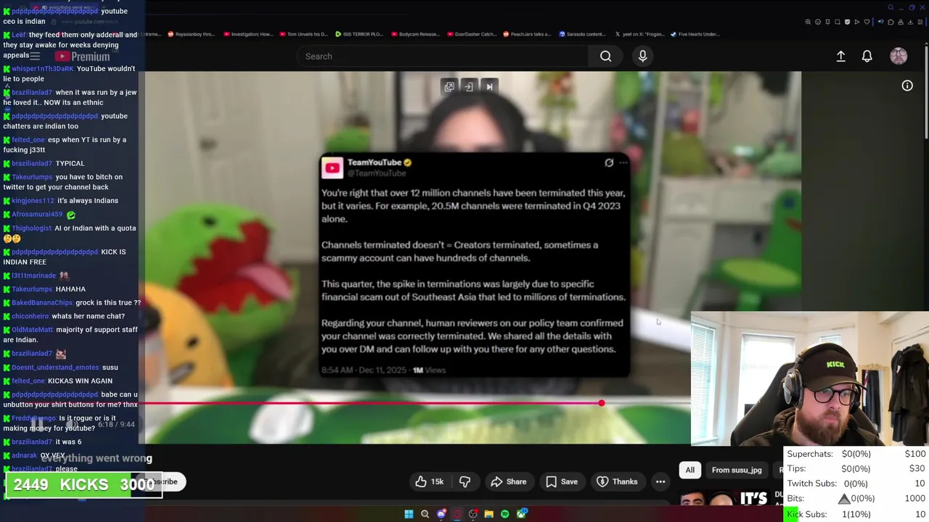Viewport: 929px width, 522px height.
Task: Open Xbox app from taskbar
Action: pyautogui.click(x=521, y=514)
